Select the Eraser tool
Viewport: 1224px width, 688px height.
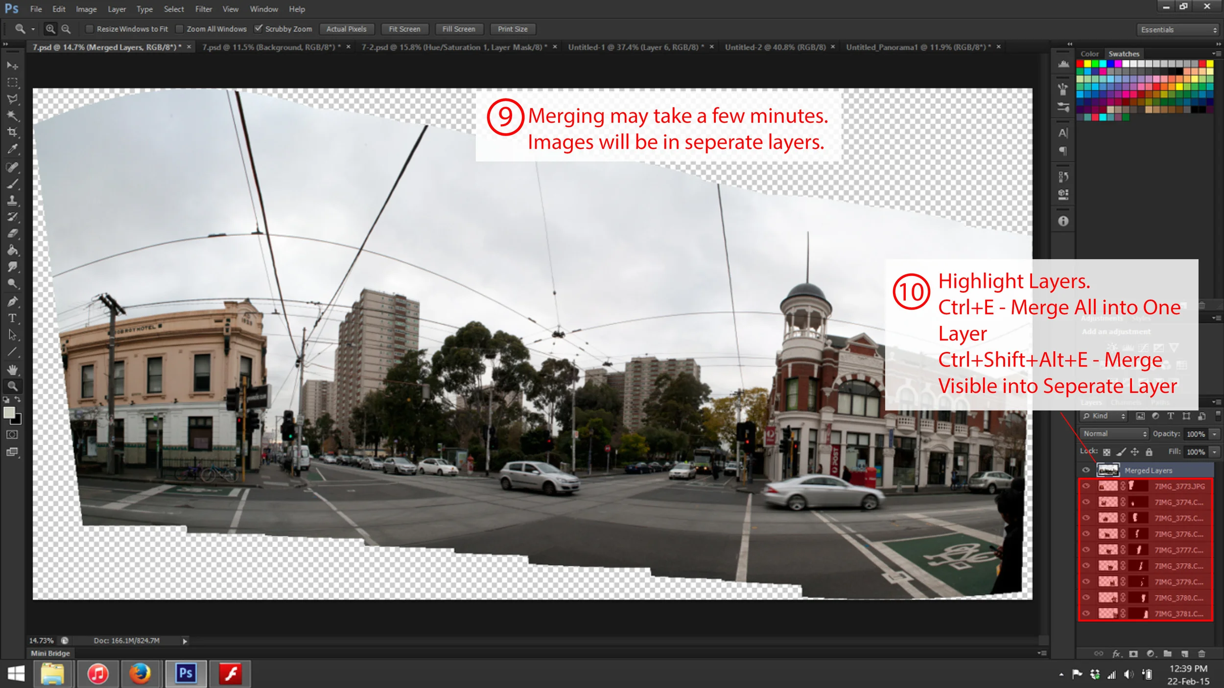coord(12,234)
